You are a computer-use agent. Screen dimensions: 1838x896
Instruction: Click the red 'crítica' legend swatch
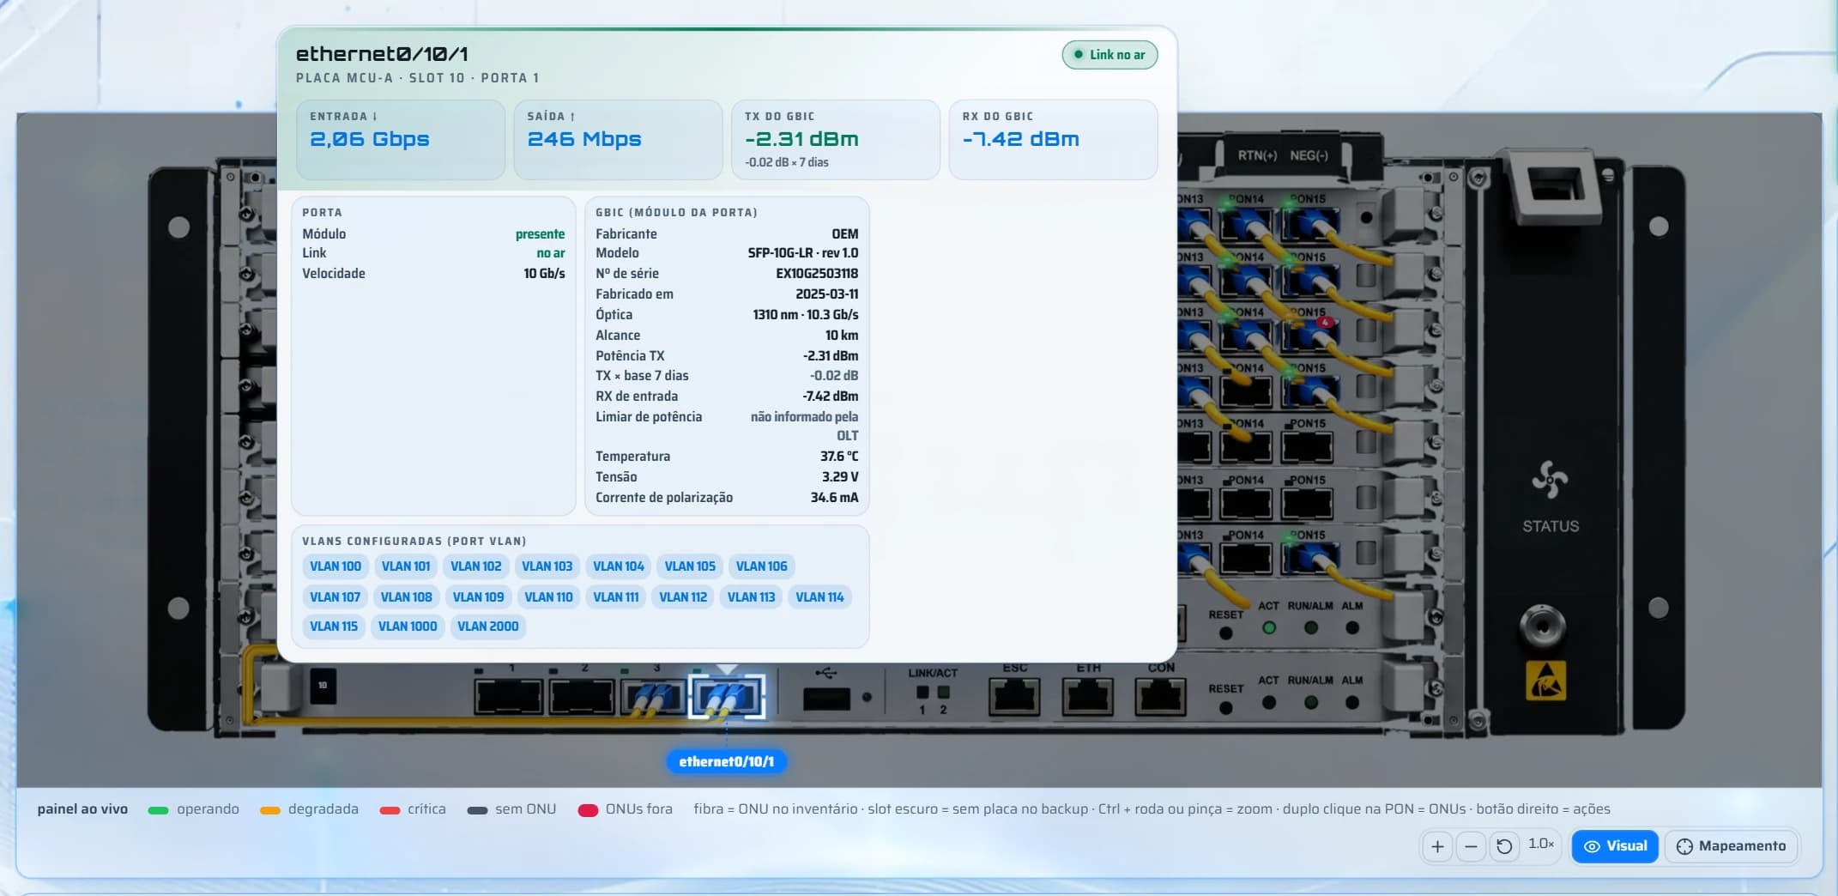pyautogui.click(x=390, y=810)
